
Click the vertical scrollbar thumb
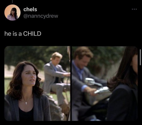tap(140, 57)
